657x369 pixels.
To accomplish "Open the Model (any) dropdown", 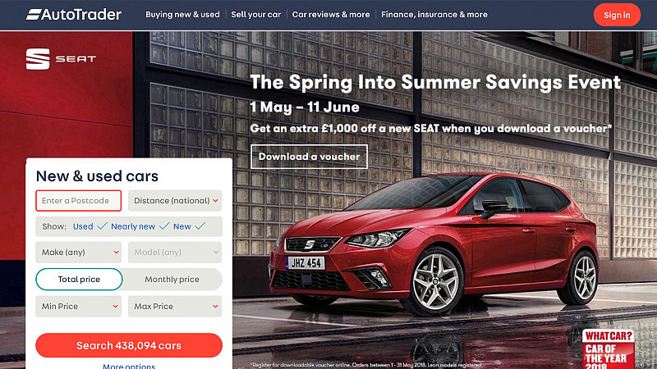I will (175, 253).
